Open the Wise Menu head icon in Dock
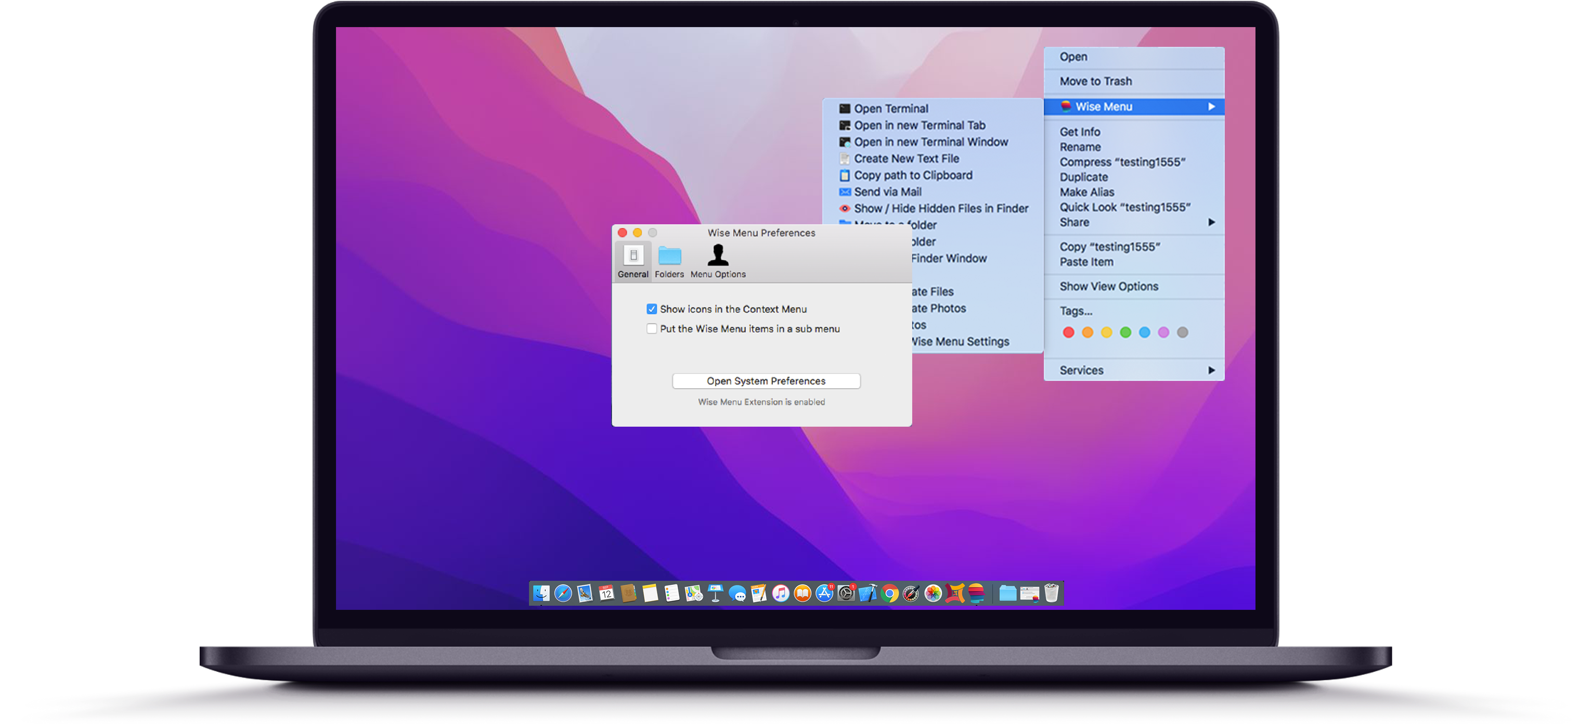The width and height of the screenshot is (1592, 728). click(976, 594)
